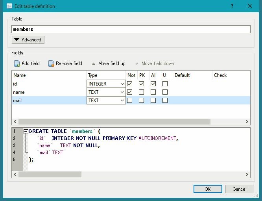
Task: Click the fields table horizontal scrollbar
Action: pos(118,122)
